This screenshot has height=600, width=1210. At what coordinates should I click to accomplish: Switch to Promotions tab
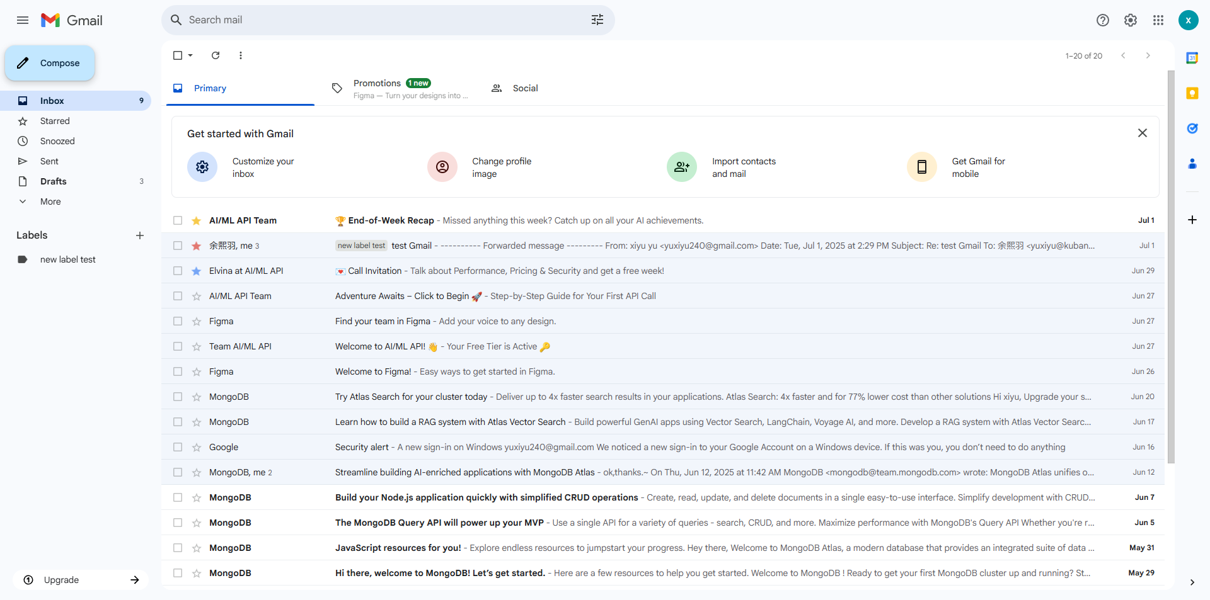pos(399,88)
